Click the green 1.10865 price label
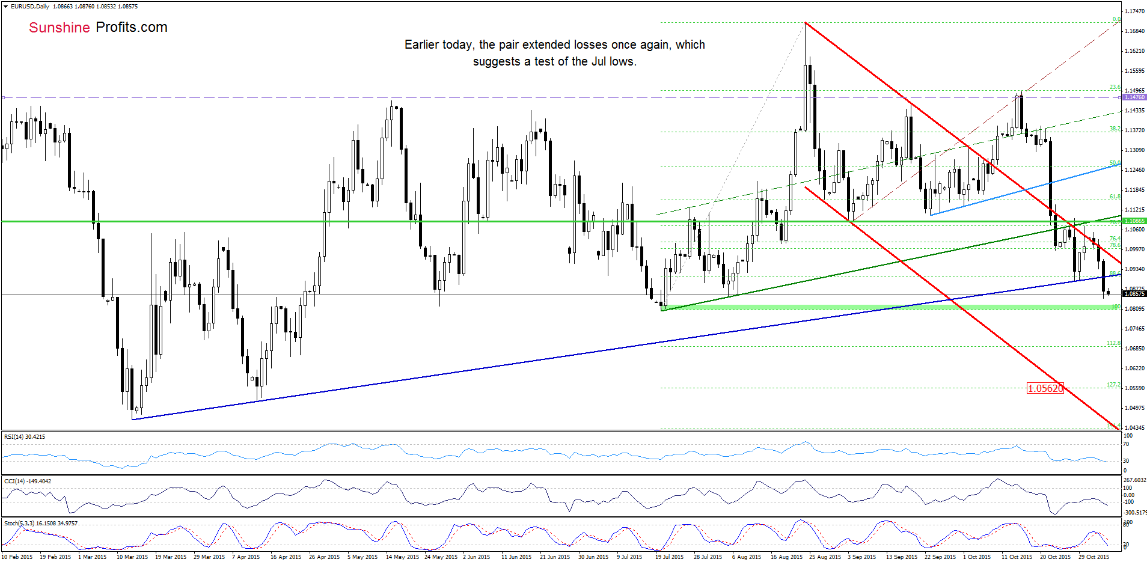1147x562 pixels. pyautogui.click(x=1134, y=221)
